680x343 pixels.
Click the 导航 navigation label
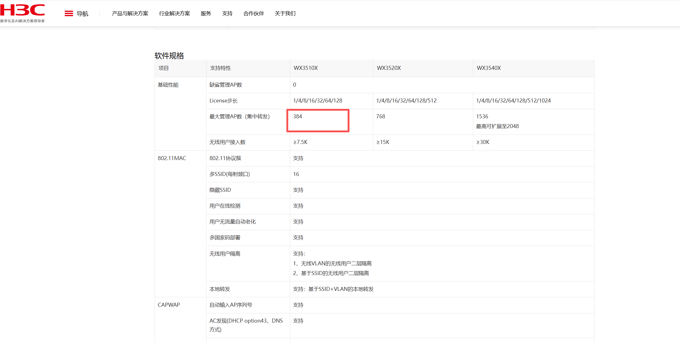point(82,14)
